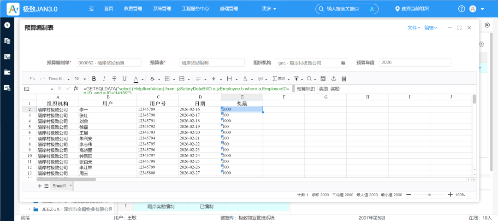Screen dimensions: 498x221
Task: Click the redo arrow in spreadsheet toolbar
Action: click(x=42, y=79)
